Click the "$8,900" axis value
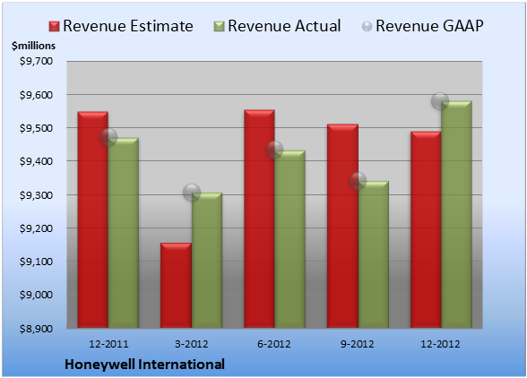The image size is (527, 378). (36, 329)
